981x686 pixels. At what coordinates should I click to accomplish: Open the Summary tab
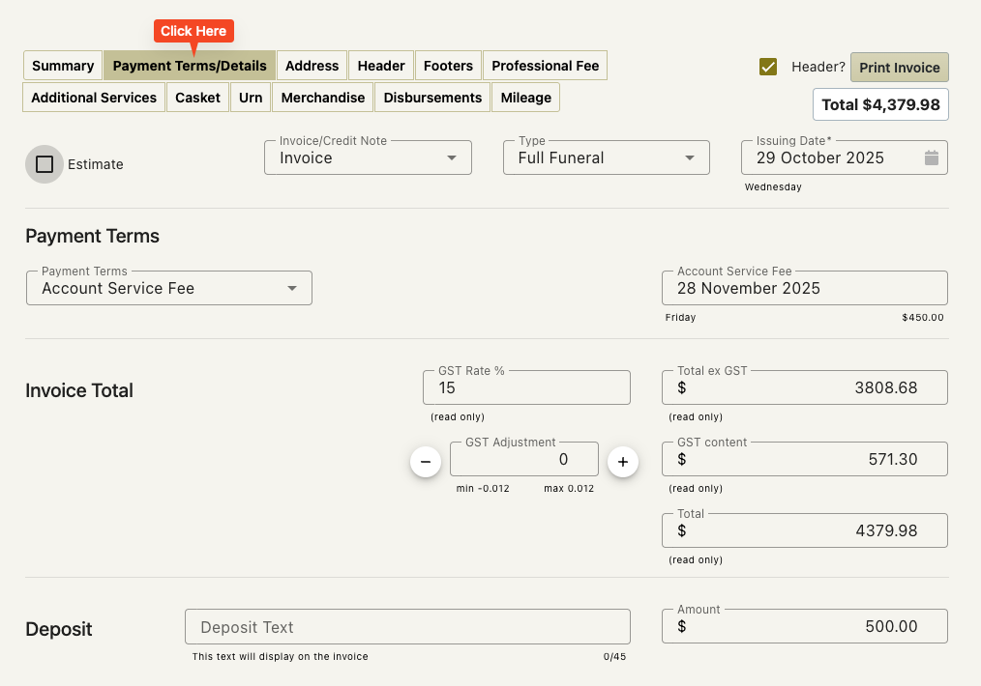(x=63, y=66)
